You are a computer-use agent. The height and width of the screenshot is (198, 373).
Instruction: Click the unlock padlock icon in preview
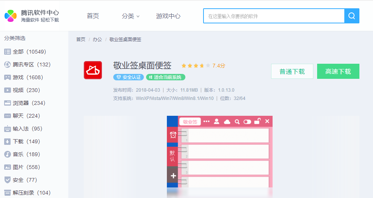(x=257, y=121)
